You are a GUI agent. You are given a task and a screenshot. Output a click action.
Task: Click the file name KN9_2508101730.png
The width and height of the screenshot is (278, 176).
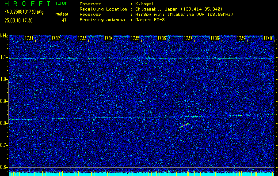point(24,12)
